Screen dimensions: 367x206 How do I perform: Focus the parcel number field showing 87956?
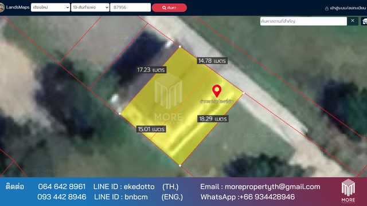coord(130,7)
